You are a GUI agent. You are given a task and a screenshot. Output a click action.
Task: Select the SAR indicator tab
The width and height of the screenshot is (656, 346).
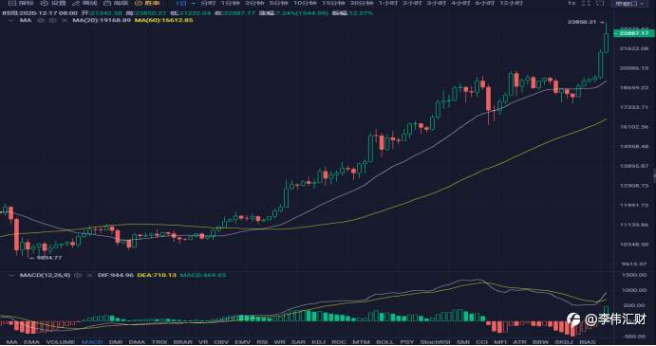pyautogui.click(x=298, y=342)
